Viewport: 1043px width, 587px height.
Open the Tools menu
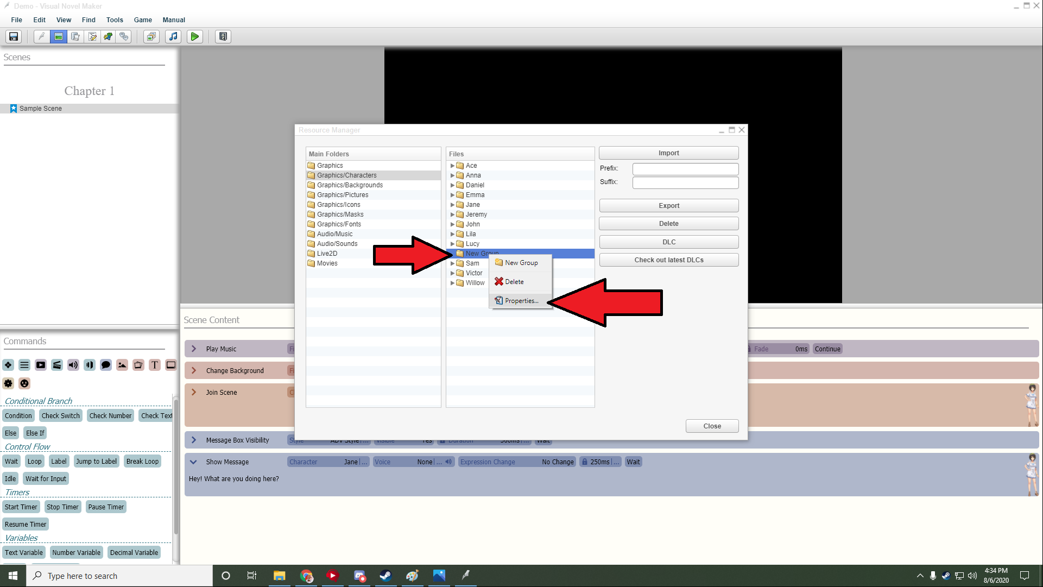[x=115, y=20]
